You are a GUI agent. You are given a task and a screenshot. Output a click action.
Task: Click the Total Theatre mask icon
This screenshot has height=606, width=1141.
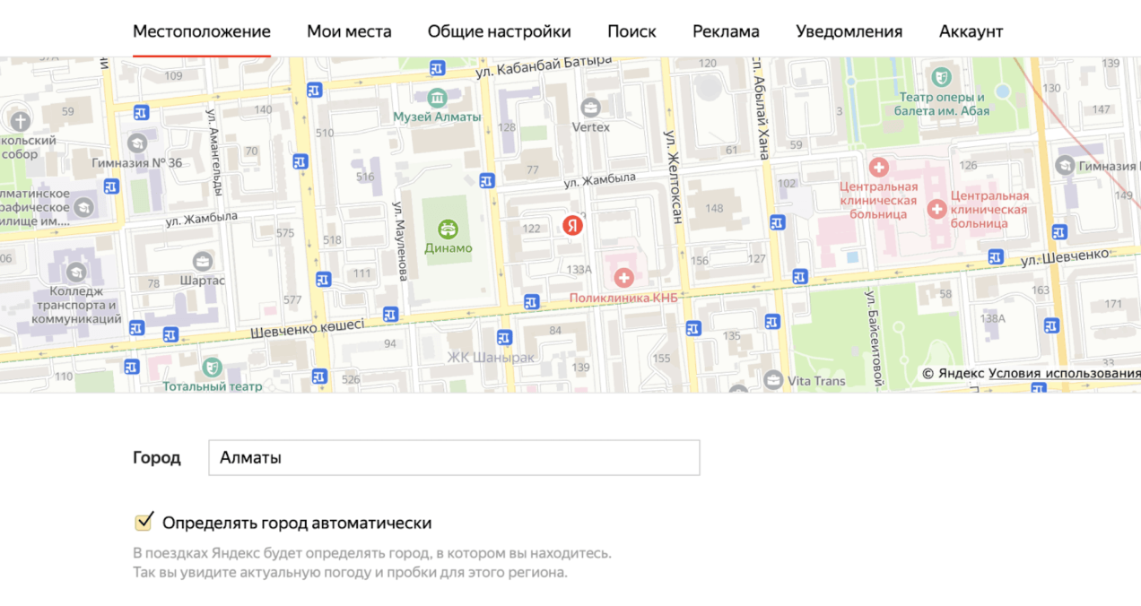pos(212,367)
